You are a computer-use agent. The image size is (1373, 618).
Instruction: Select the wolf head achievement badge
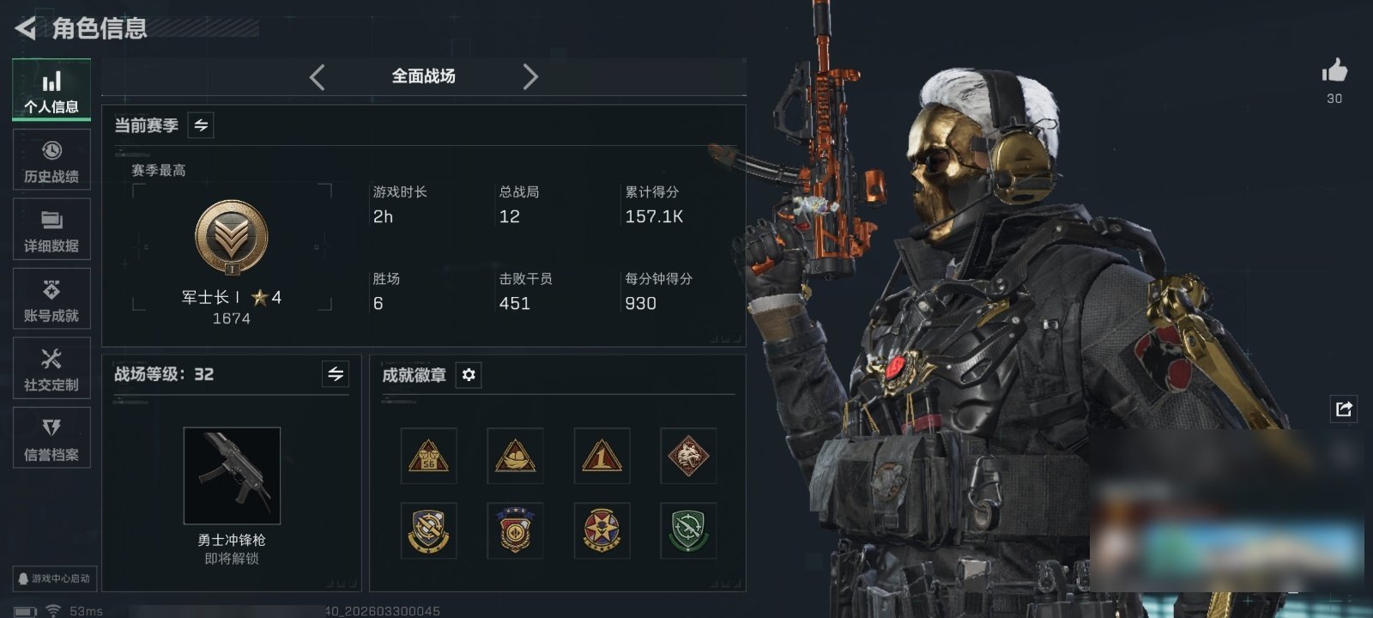coord(688,456)
